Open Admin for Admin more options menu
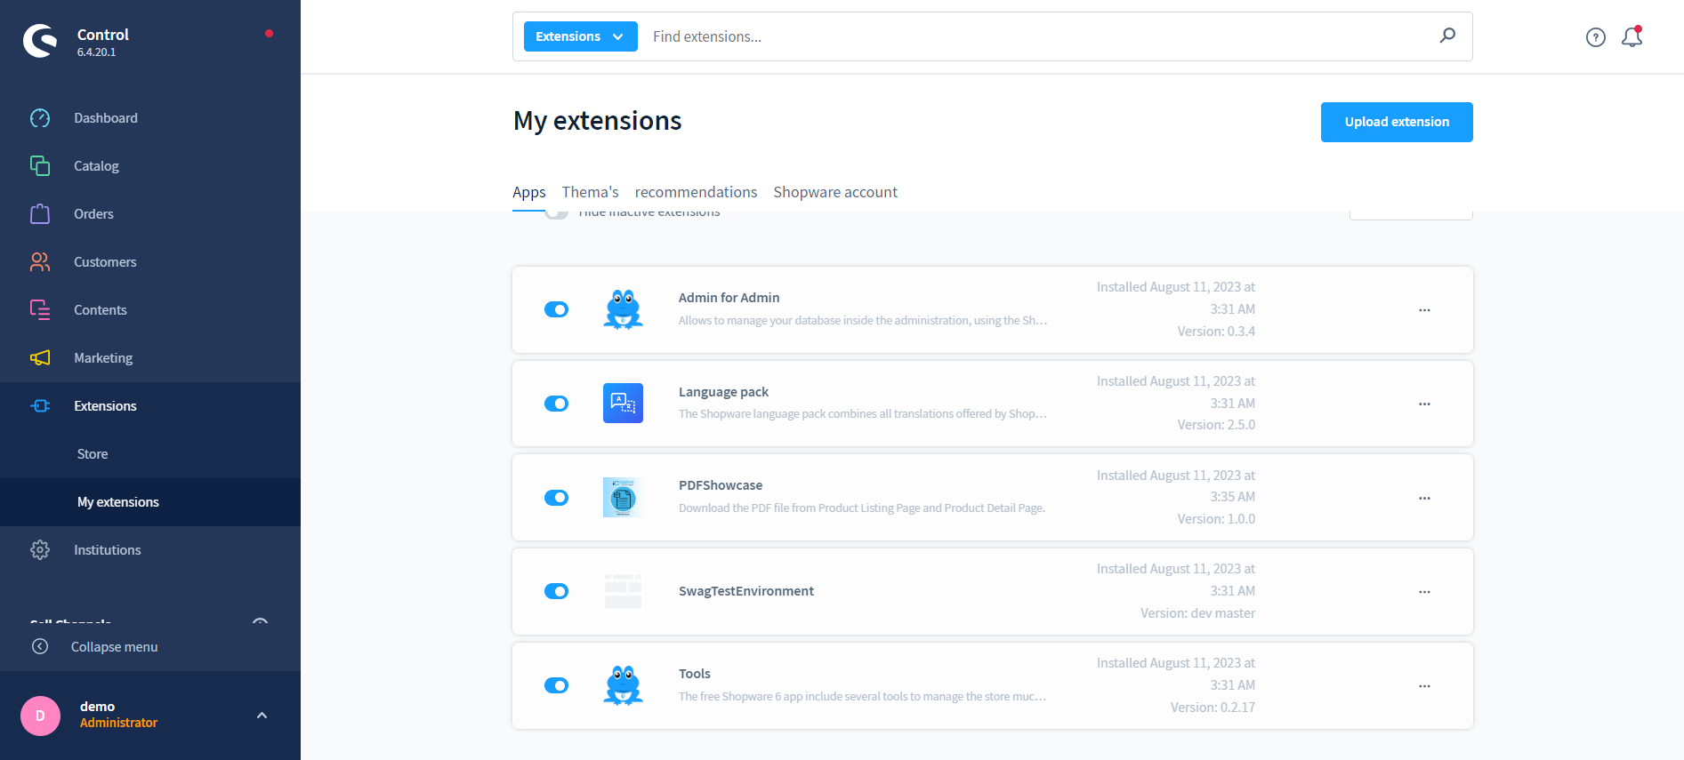1684x760 pixels. tap(1424, 310)
